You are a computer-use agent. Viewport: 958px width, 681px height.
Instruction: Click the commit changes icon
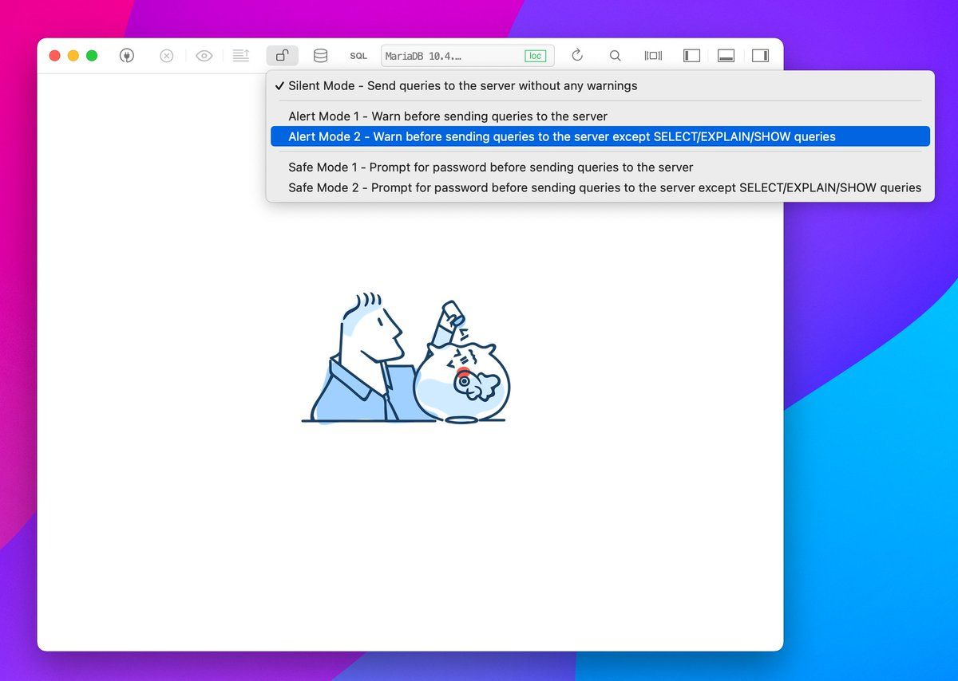tap(241, 56)
